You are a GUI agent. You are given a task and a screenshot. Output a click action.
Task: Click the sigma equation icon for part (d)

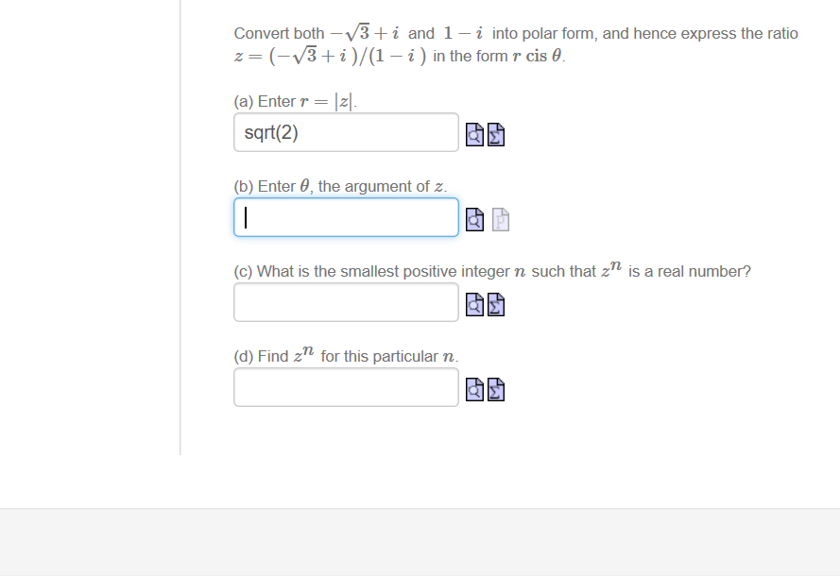(x=496, y=388)
